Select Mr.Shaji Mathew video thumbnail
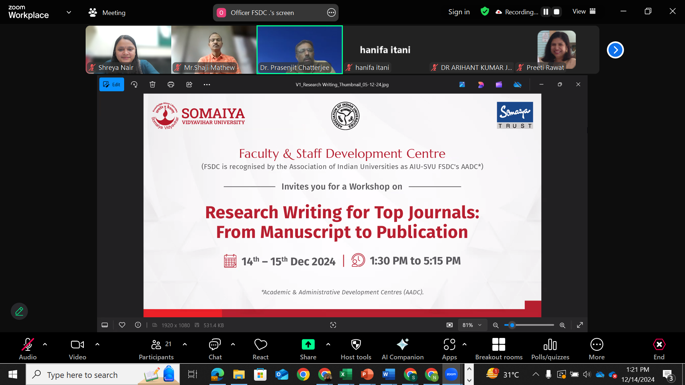The width and height of the screenshot is (685, 385). [214, 50]
